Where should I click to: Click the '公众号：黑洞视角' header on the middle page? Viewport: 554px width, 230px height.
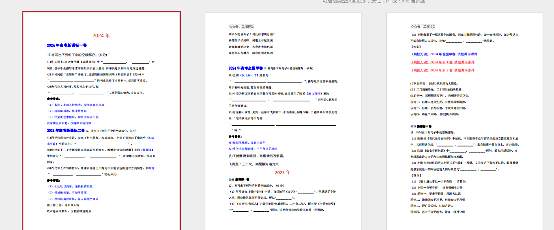[x=241, y=27]
